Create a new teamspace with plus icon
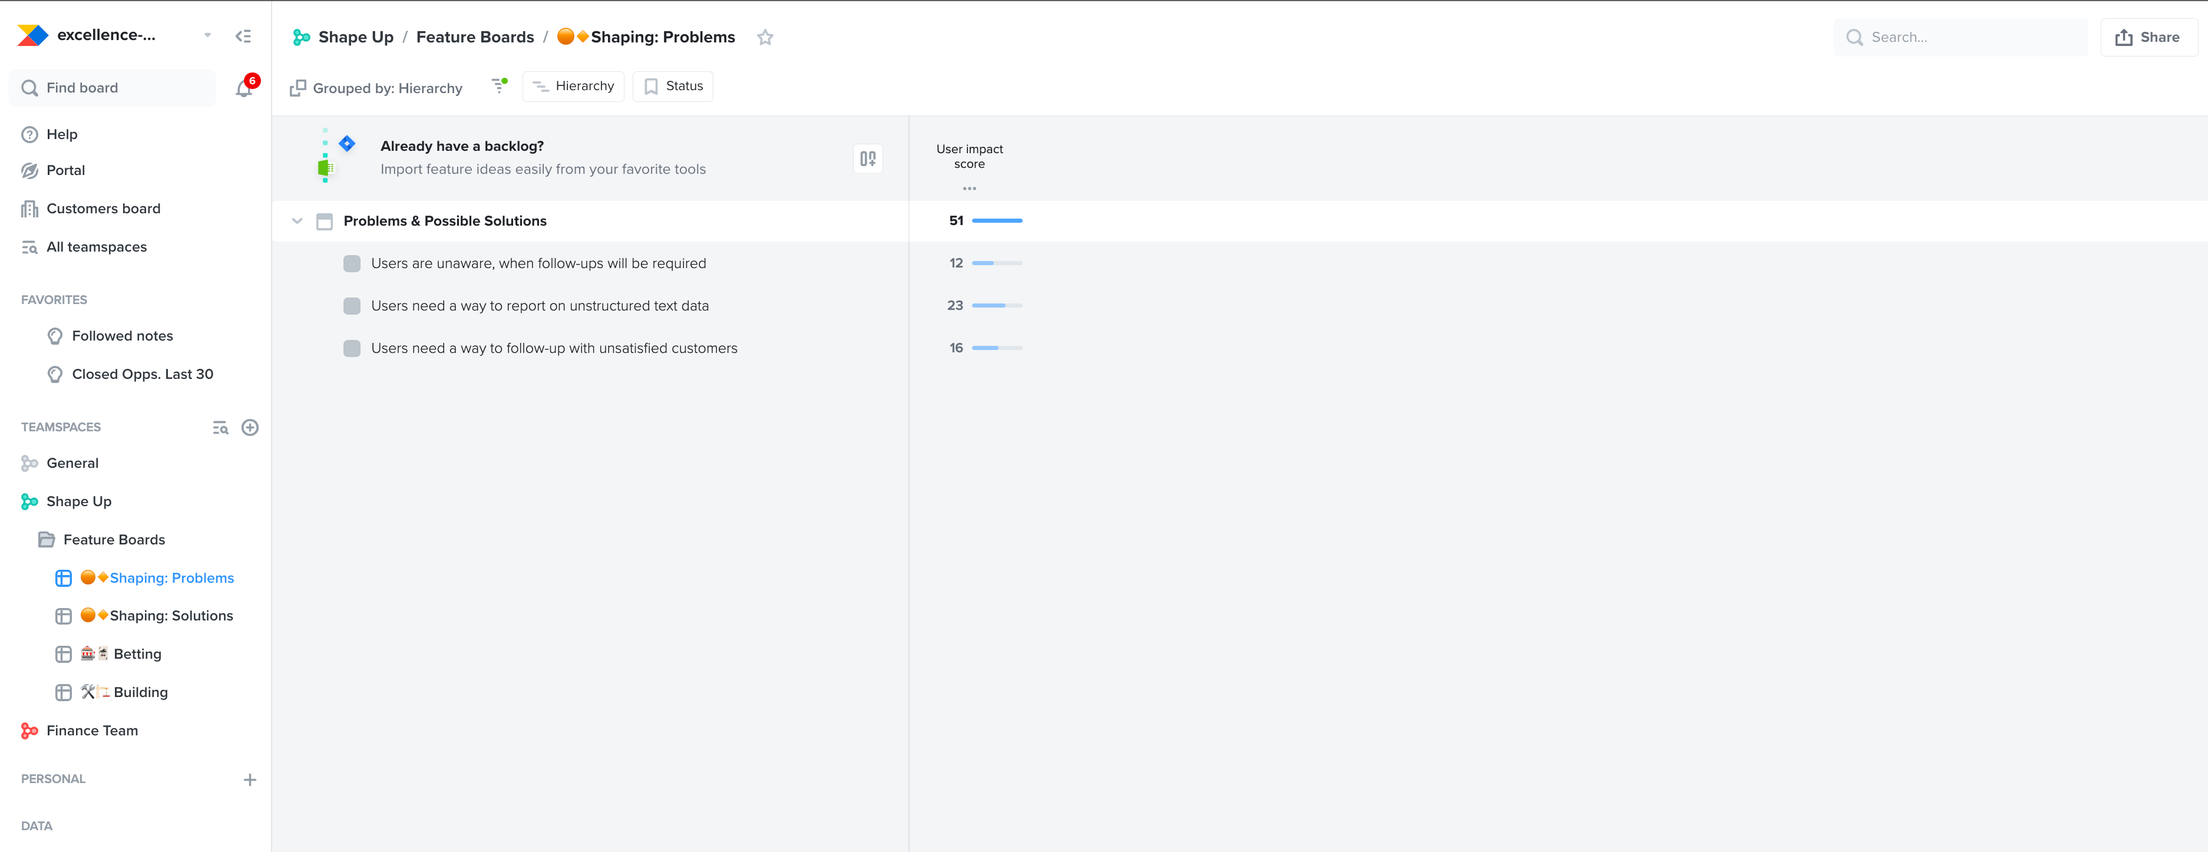Screen dimensions: 2208x852 [250, 427]
